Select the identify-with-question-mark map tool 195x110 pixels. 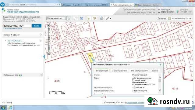coord(76,18)
